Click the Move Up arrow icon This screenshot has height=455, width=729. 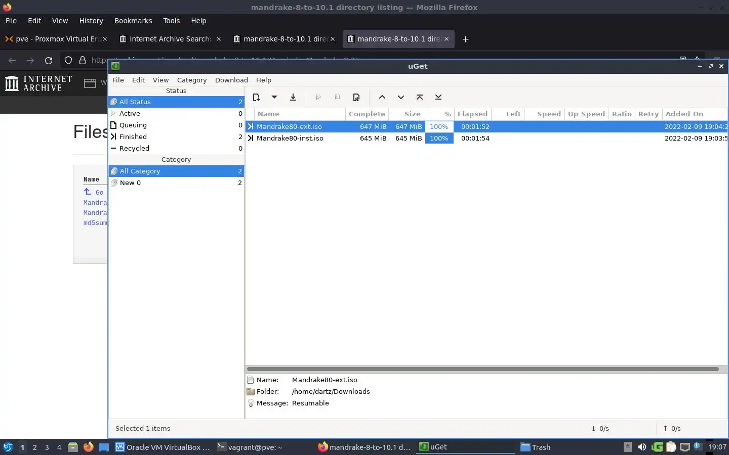click(x=382, y=97)
